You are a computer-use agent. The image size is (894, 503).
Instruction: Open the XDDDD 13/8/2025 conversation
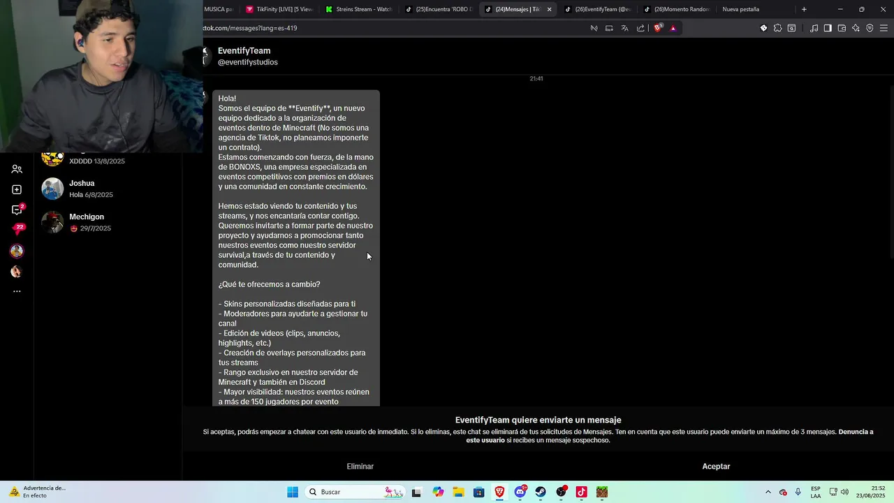(108, 160)
